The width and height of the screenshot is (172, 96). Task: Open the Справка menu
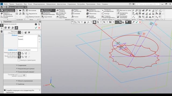(105, 4)
